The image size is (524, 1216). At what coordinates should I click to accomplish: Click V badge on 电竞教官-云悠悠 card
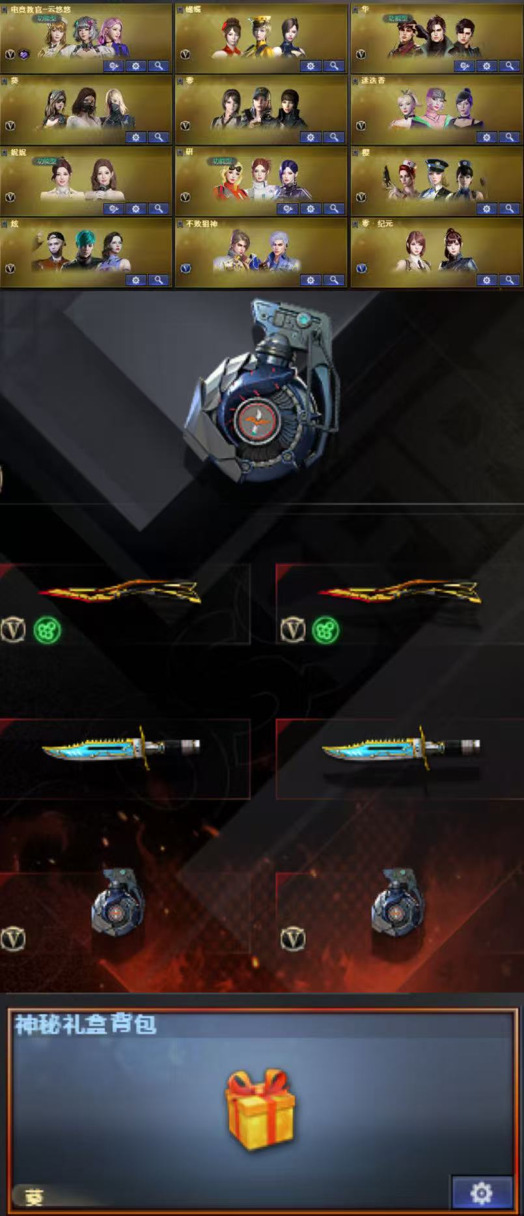(10, 55)
